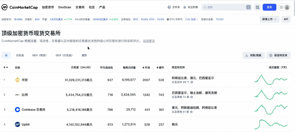Click 31,329,231,213美元 volume cell
295x132 pixels.
(x=78, y=80)
